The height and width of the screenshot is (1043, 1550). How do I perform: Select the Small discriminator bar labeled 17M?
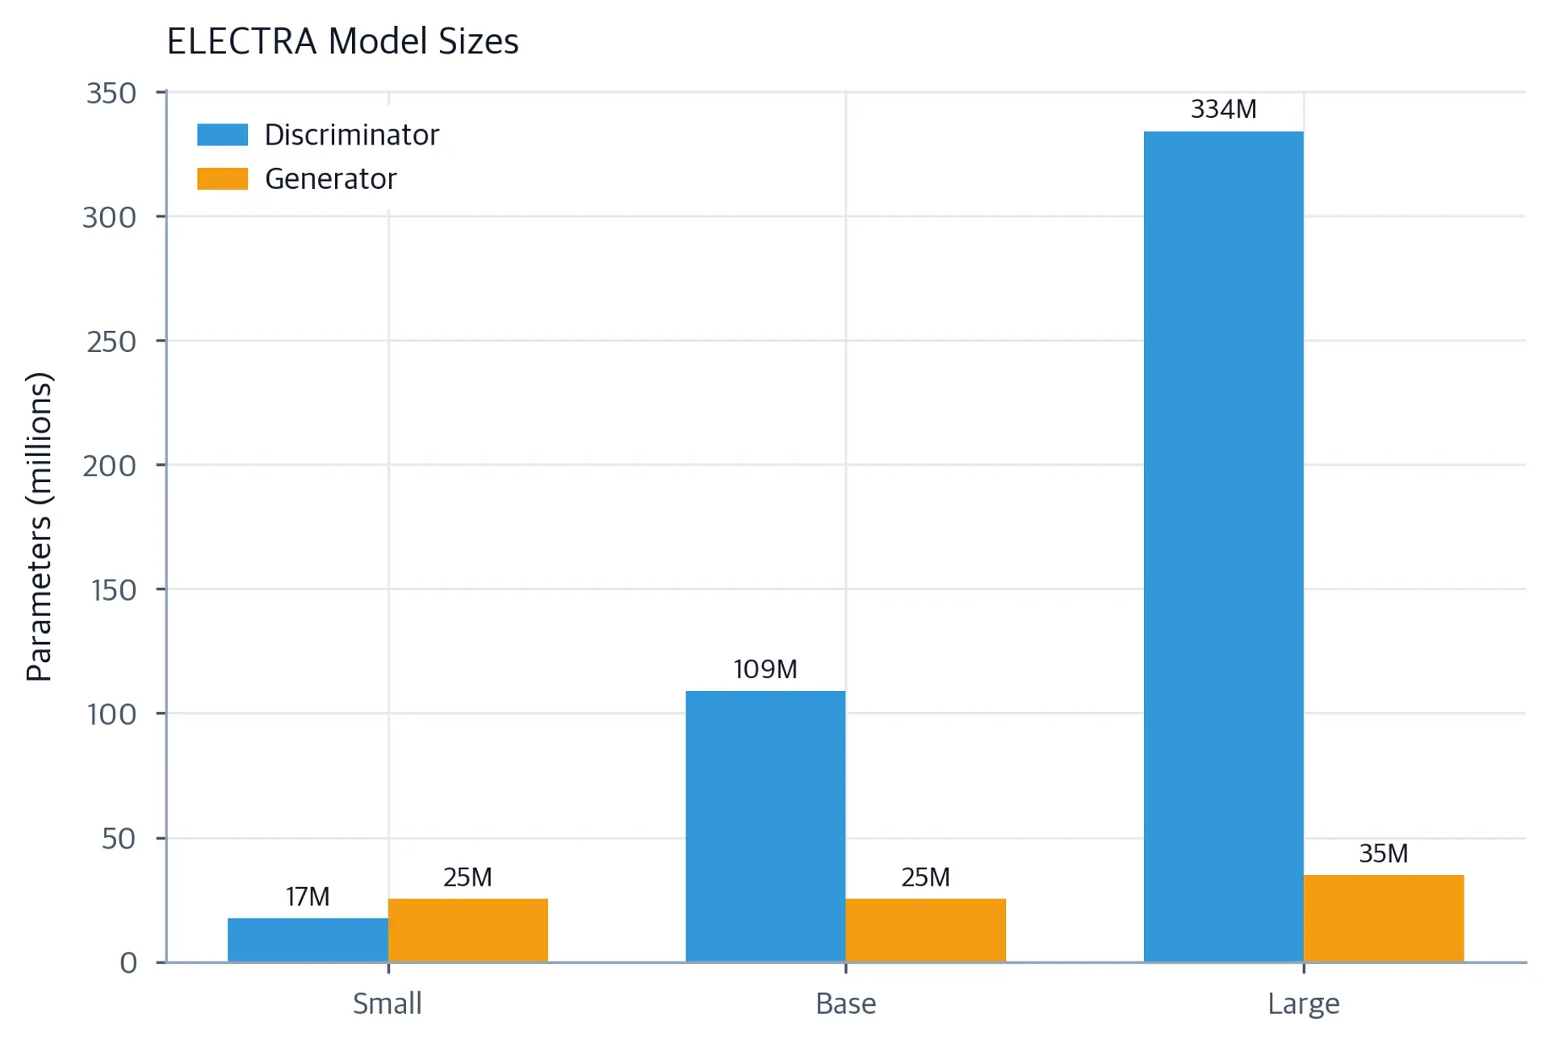point(308,940)
